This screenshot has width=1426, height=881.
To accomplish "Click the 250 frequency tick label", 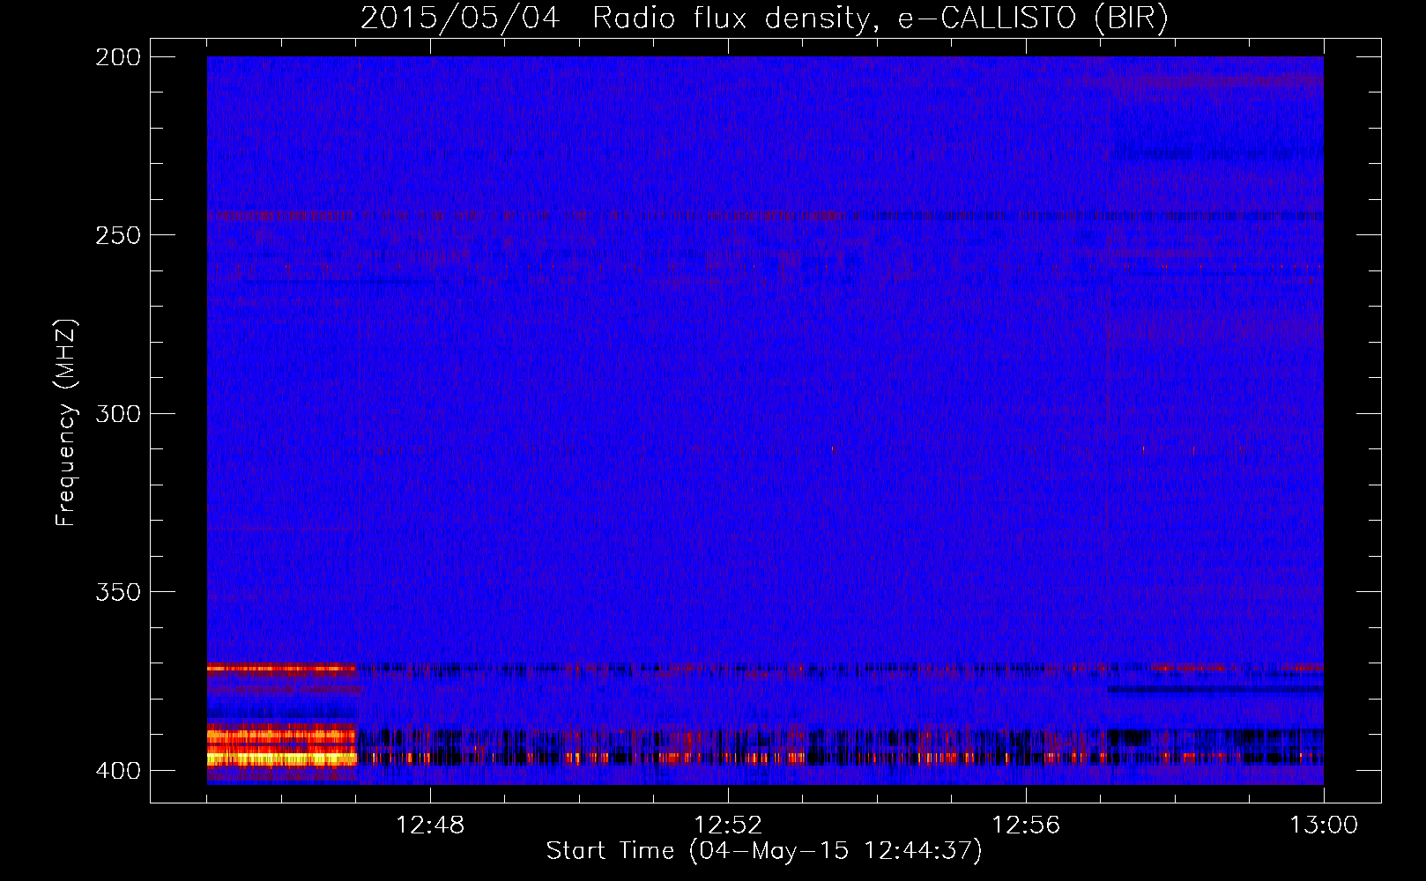I will pyautogui.click(x=118, y=235).
